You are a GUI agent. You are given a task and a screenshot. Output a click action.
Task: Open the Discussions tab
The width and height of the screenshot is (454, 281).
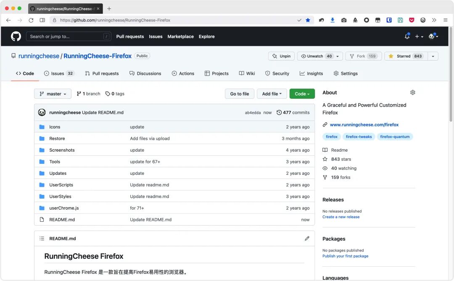click(x=145, y=74)
